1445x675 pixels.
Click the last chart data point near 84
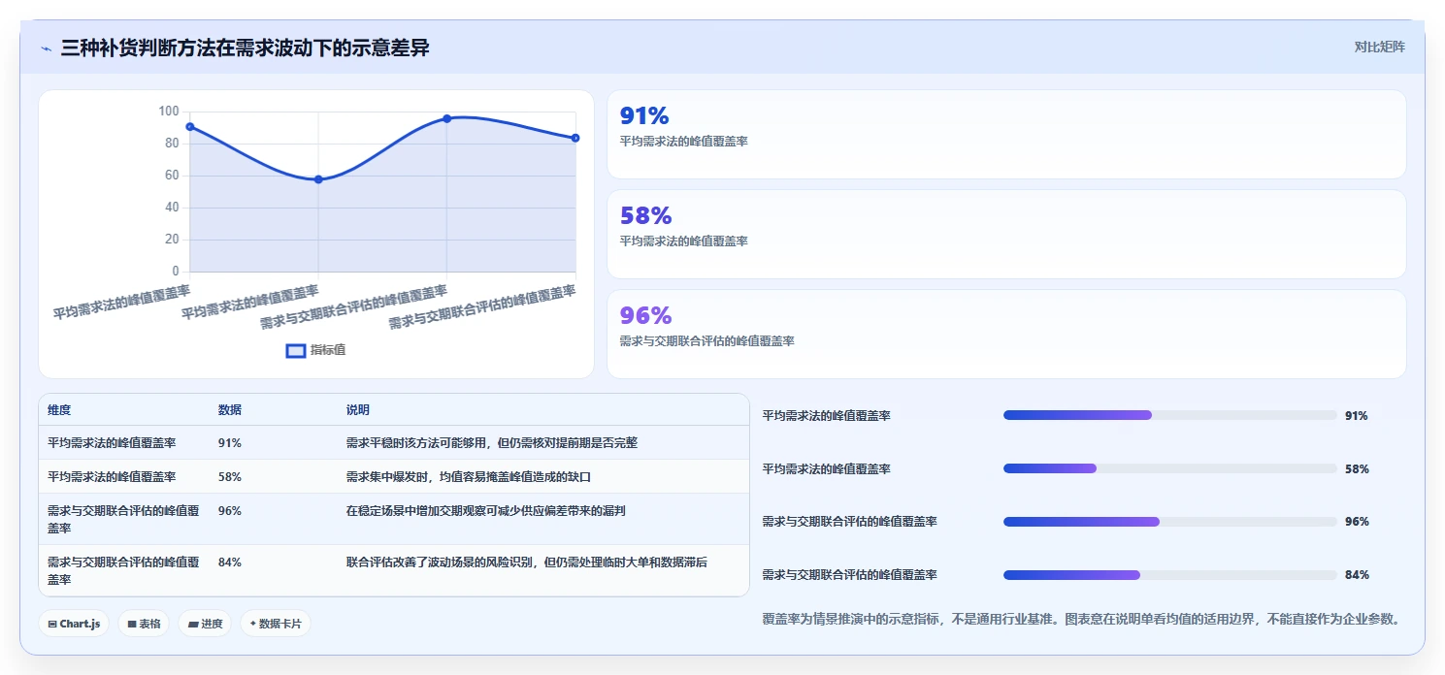click(x=575, y=138)
